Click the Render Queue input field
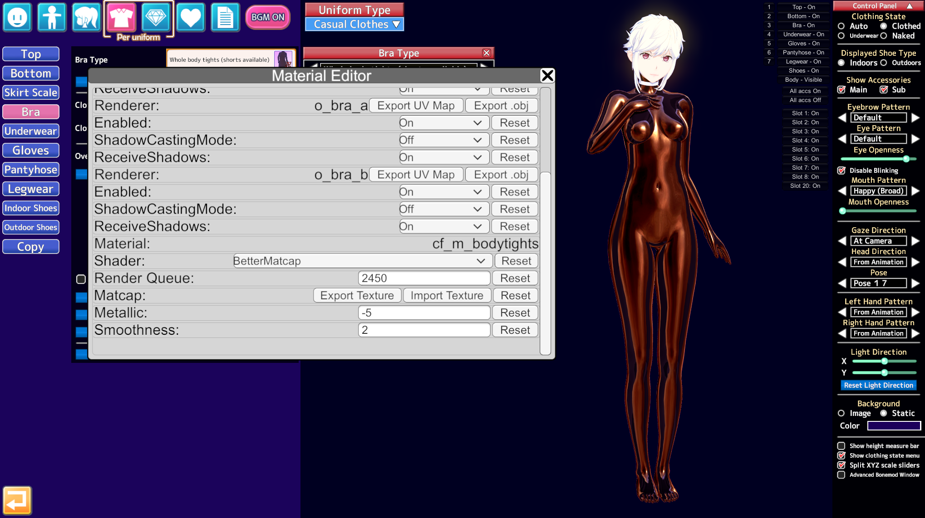Image resolution: width=925 pixels, height=518 pixels. [x=424, y=278]
